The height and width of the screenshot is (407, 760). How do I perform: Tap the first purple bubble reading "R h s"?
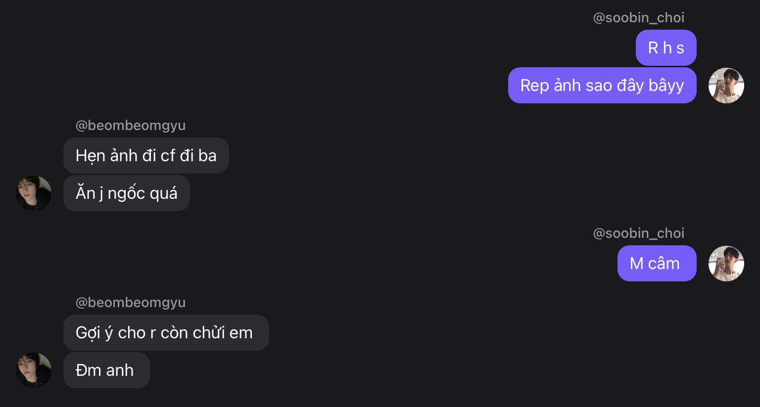tap(666, 48)
